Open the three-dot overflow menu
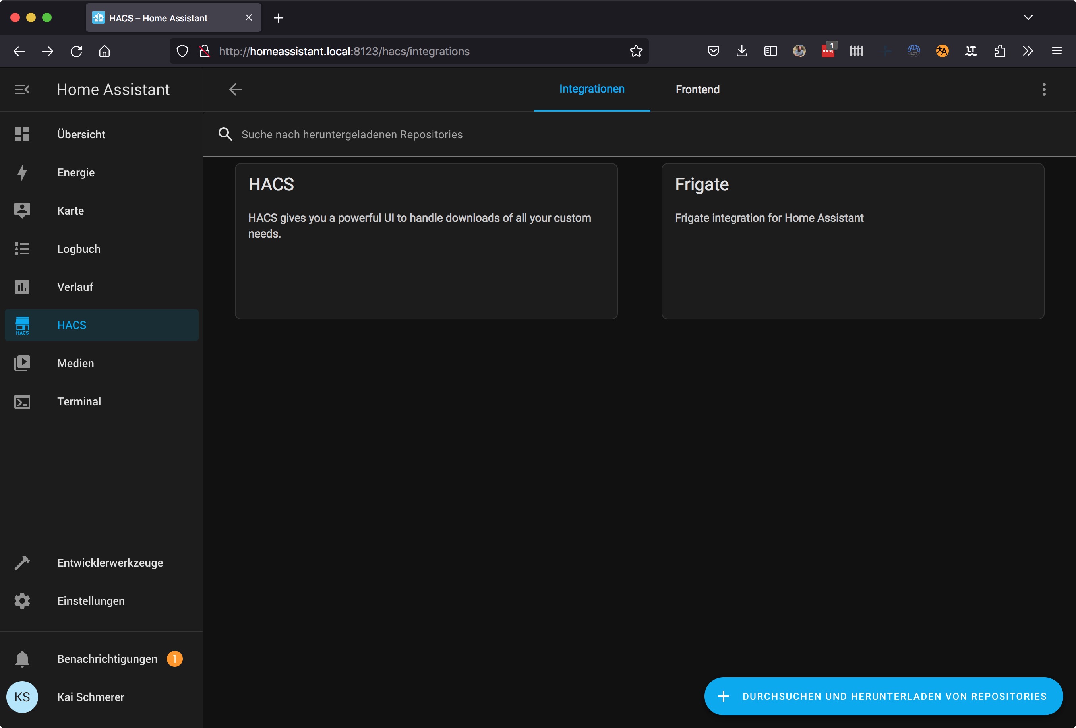Viewport: 1076px width, 728px height. coord(1043,89)
